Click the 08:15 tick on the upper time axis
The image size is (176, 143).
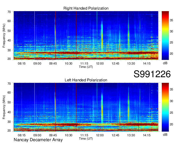click(22, 63)
